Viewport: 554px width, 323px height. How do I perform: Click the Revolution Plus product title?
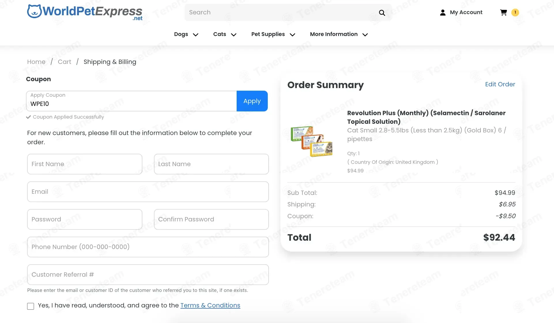tap(426, 117)
